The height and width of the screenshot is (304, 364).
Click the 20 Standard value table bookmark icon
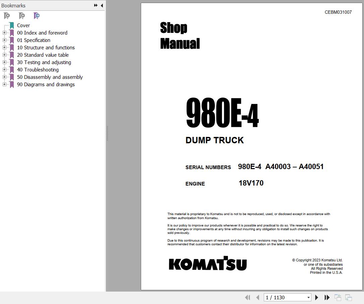[12, 55]
